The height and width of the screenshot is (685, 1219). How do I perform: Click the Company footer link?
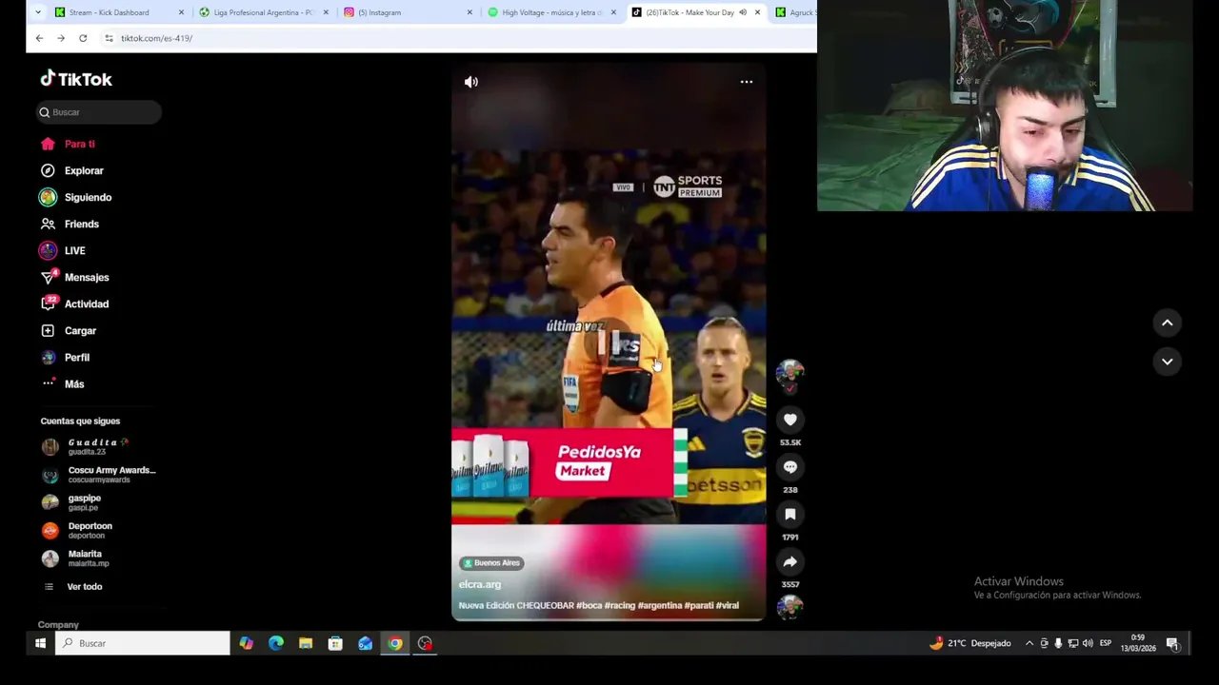tap(58, 625)
